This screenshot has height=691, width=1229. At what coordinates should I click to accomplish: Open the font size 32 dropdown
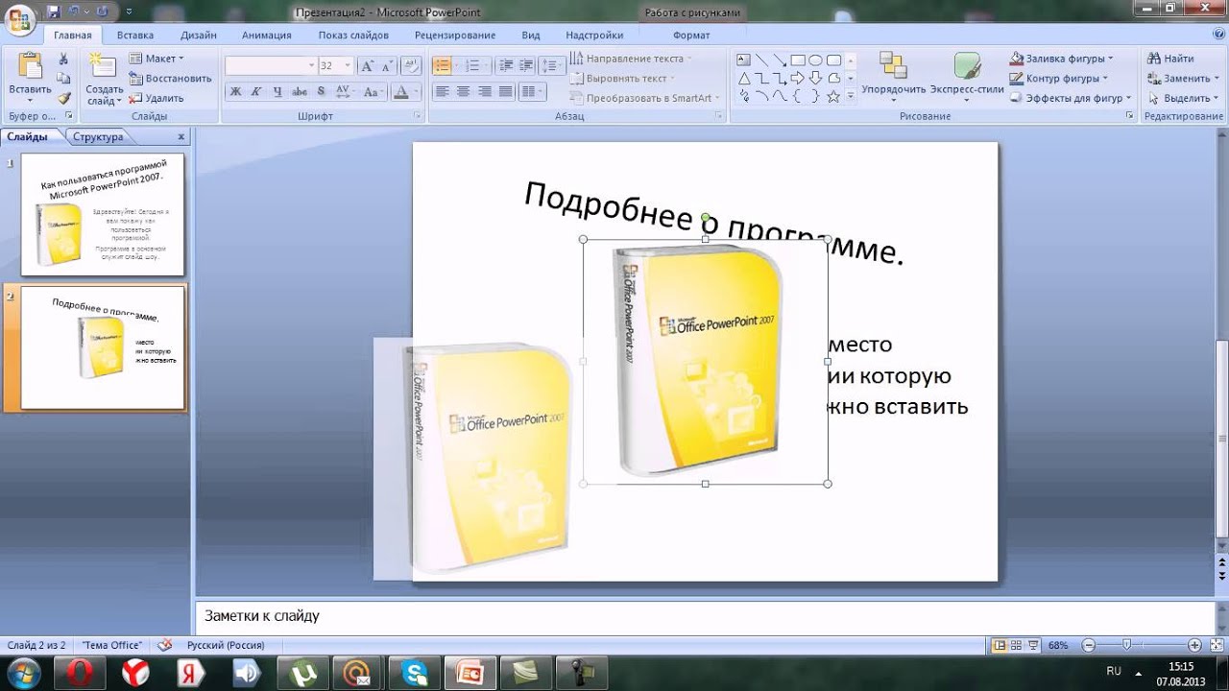coord(349,65)
